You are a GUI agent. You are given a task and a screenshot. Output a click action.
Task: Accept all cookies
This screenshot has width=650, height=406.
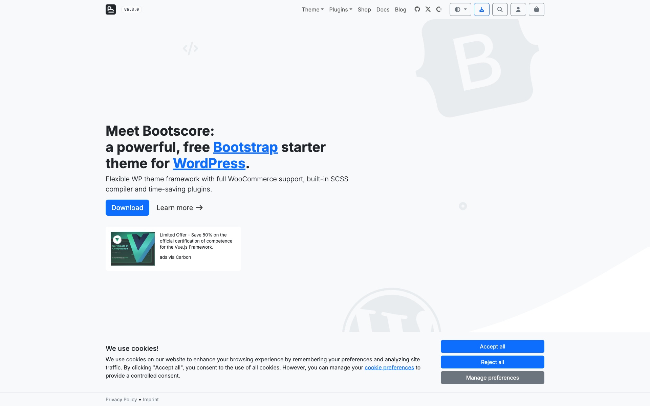[x=492, y=346]
